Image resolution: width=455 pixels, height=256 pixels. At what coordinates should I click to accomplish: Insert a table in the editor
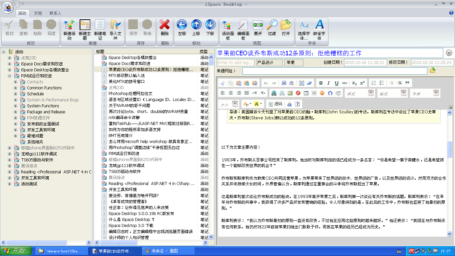click(306, 93)
